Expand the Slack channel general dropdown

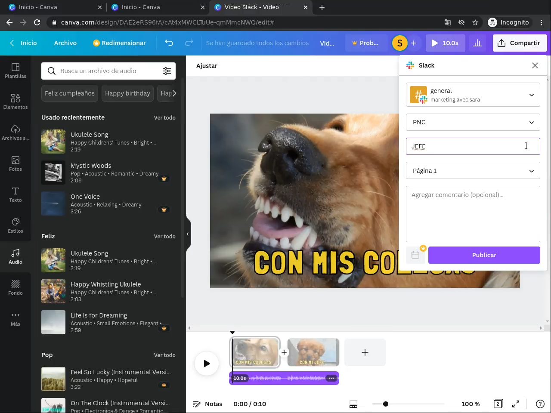[473, 95]
